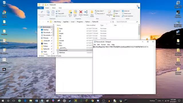
Task: Click the Steam icon on taskbar
Action: 70,101
